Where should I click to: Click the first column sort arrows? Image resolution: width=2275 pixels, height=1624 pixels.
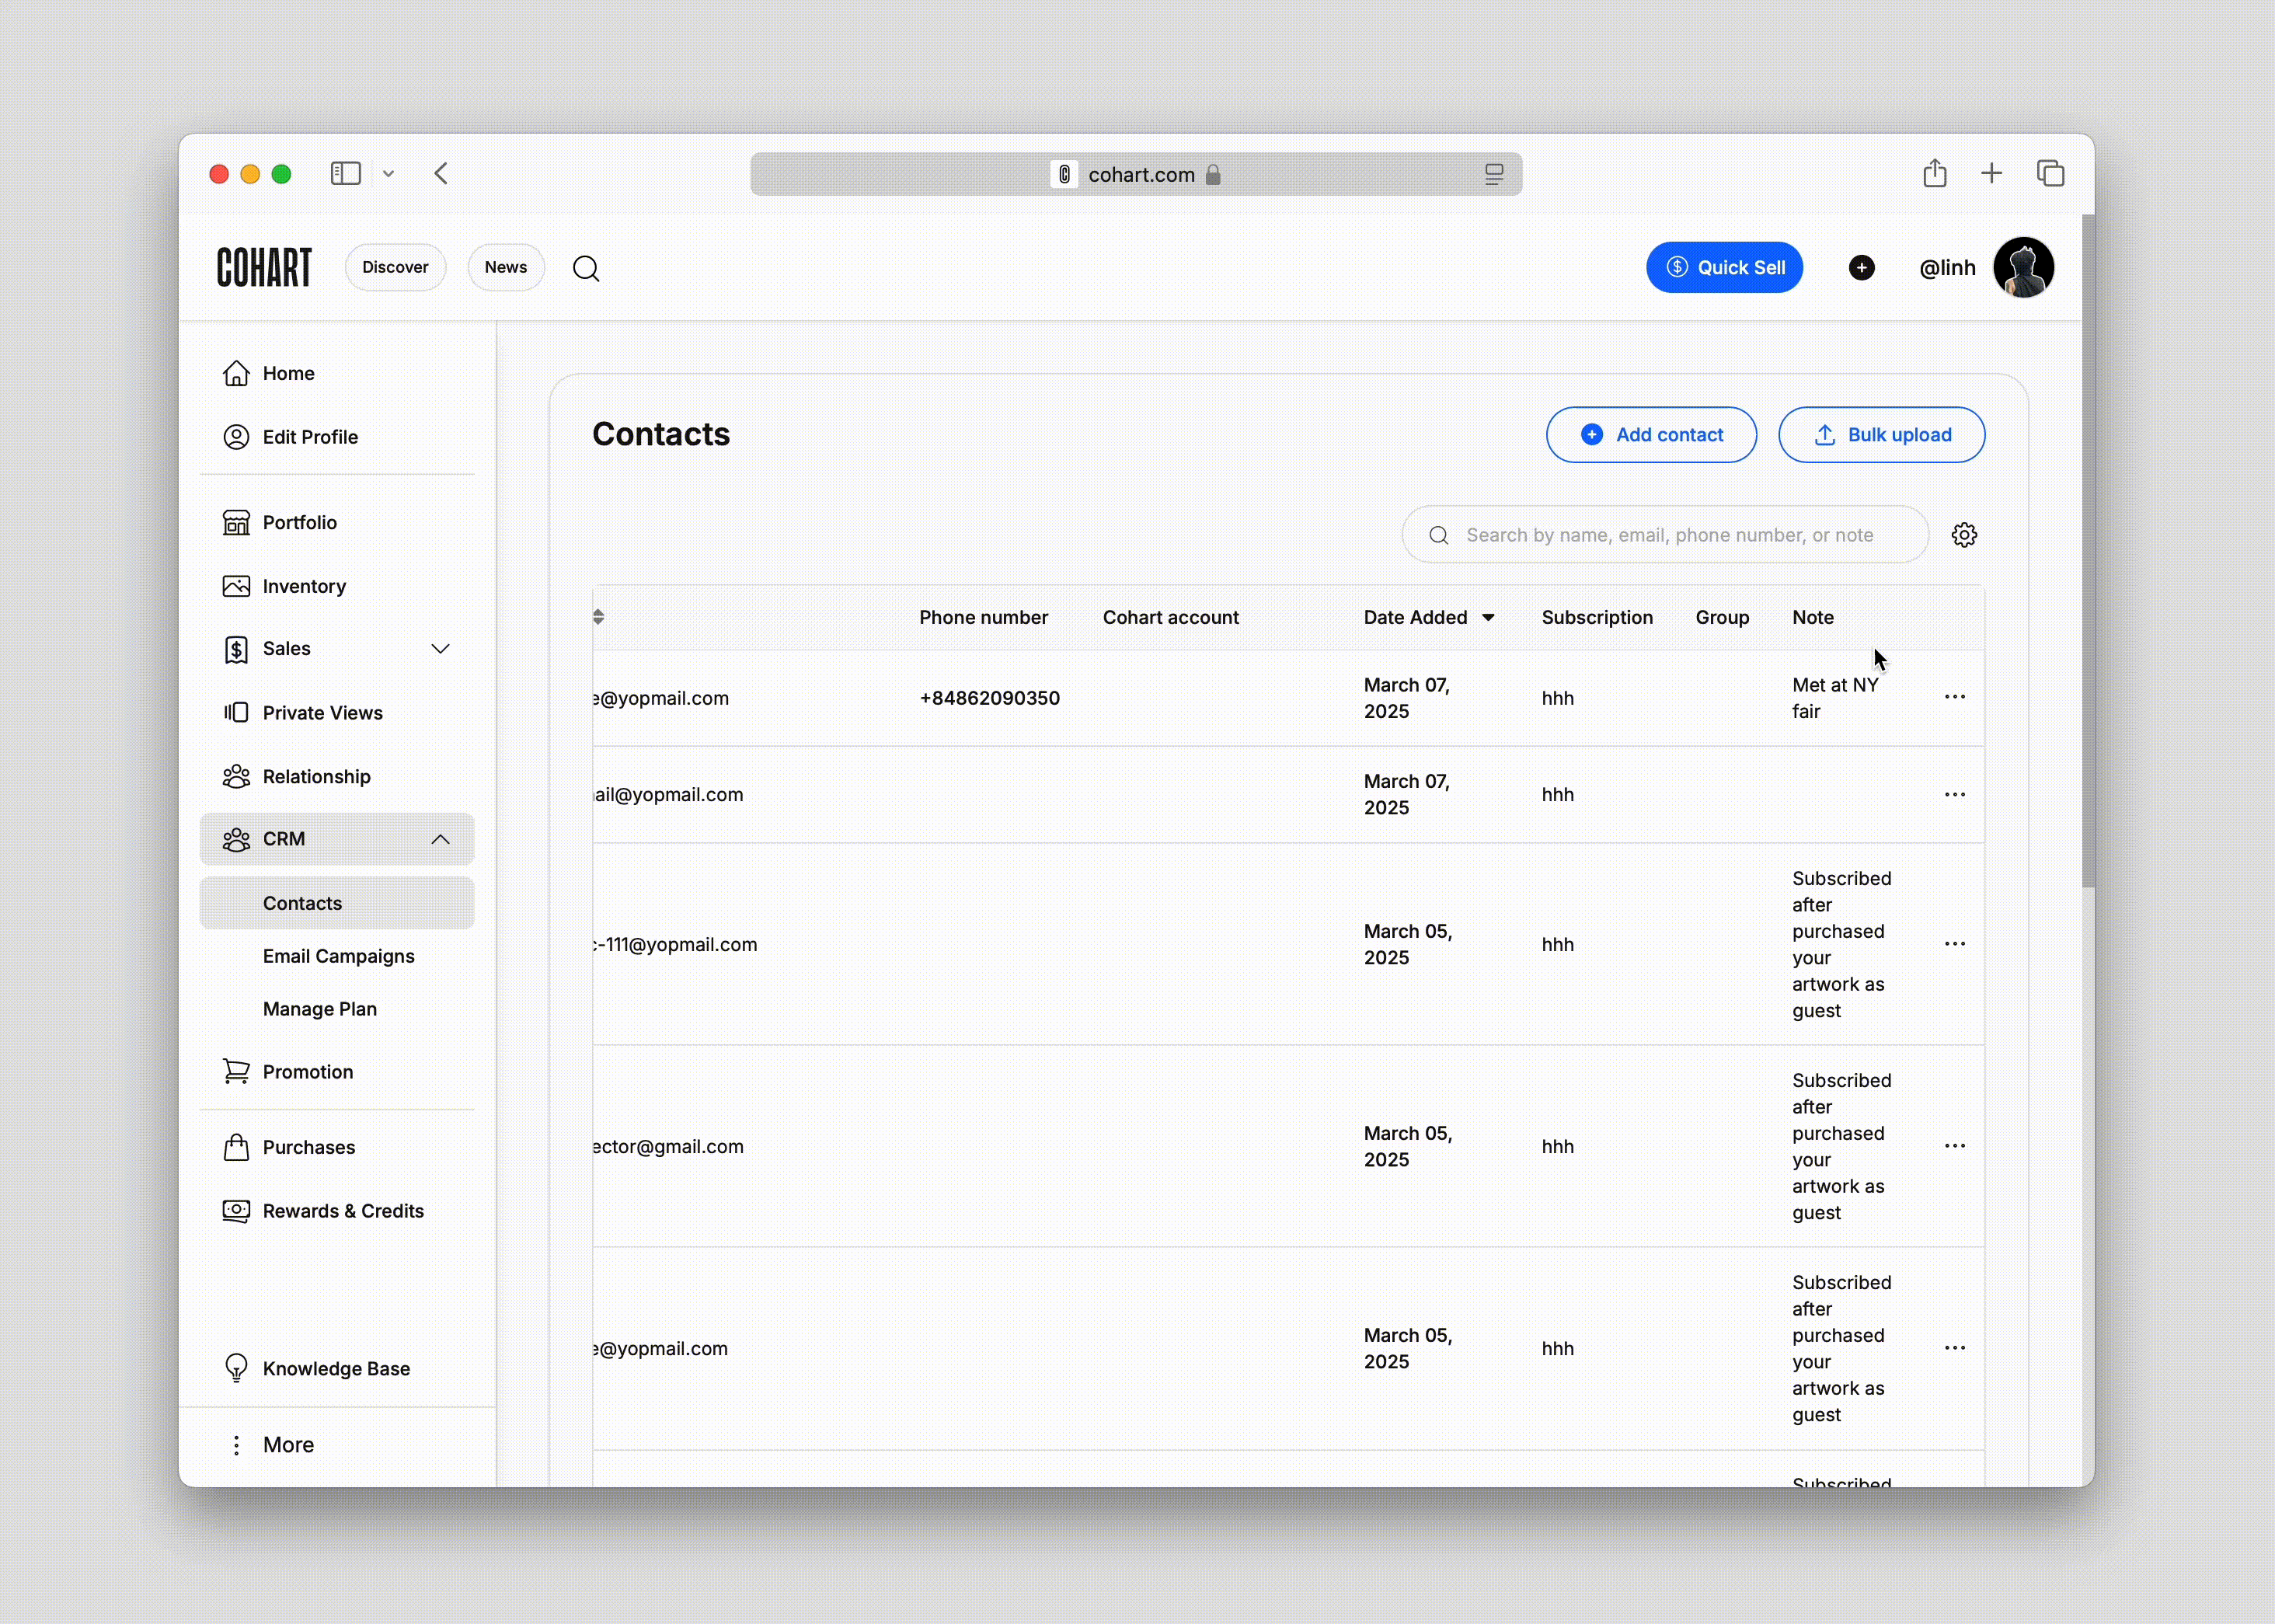tap(598, 617)
